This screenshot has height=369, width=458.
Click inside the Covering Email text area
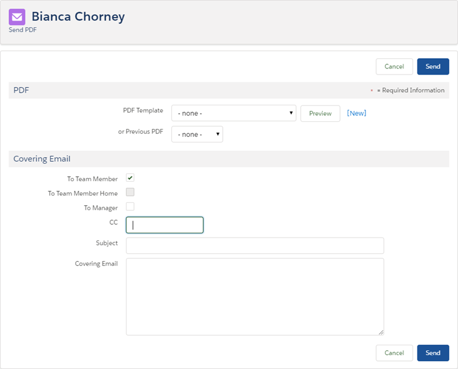(254, 296)
